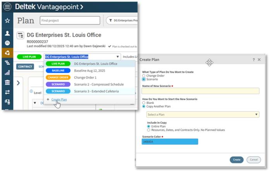Screen dimensions: 271x173
Task: Open the person icon in sidebar
Action: 7,33
